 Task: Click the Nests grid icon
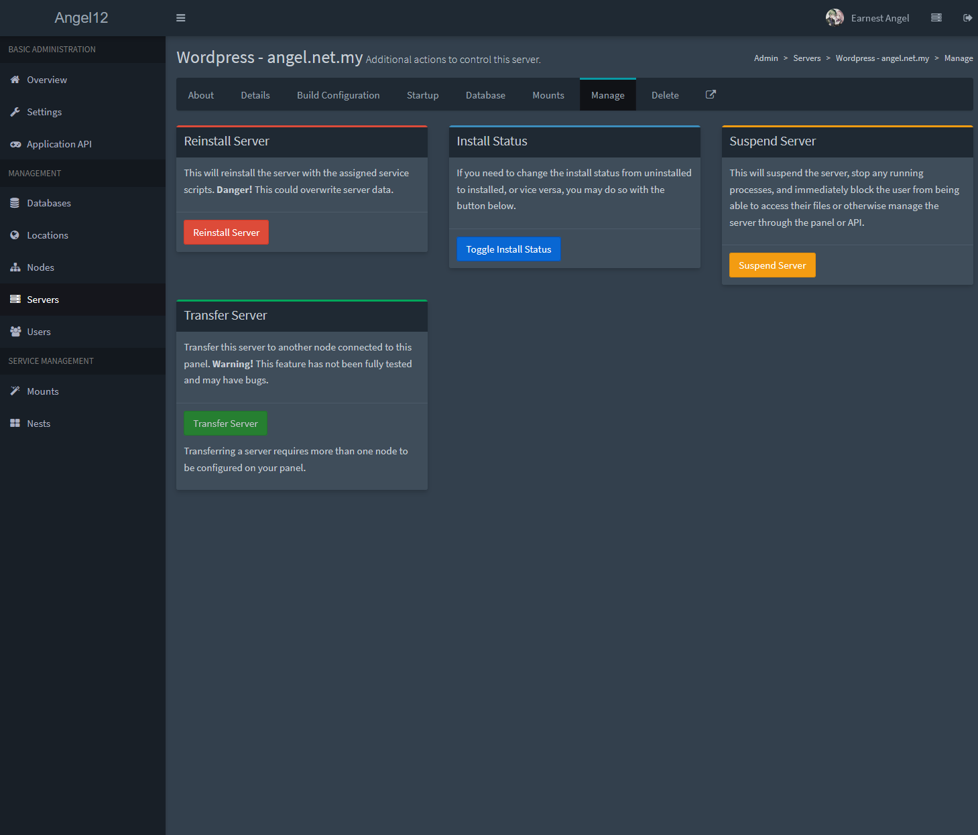pos(15,424)
